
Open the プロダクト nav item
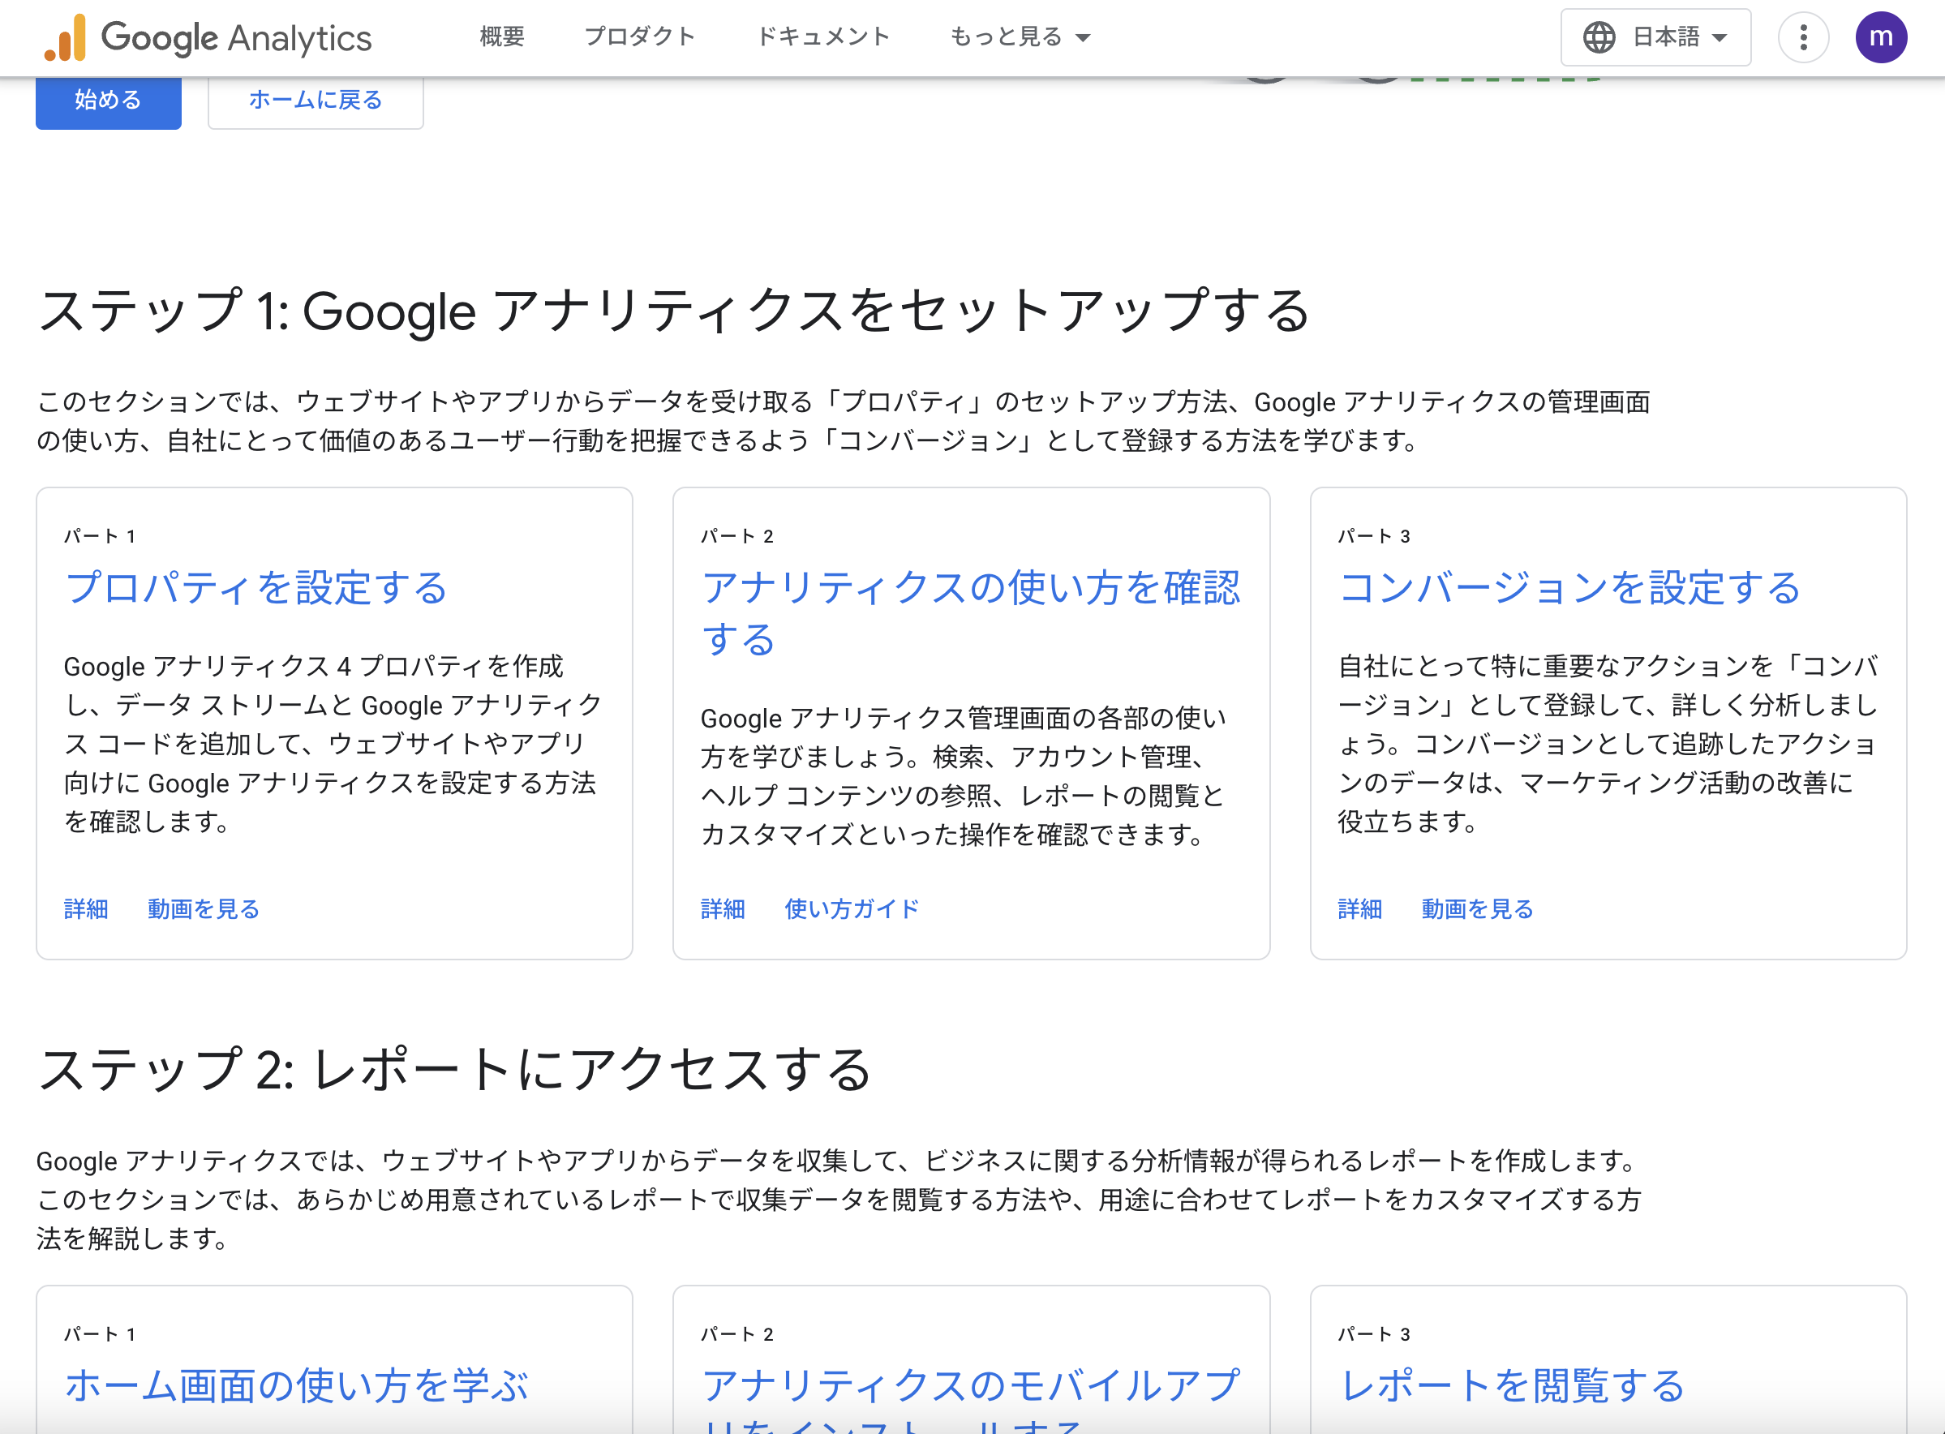click(x=640, y=36)
